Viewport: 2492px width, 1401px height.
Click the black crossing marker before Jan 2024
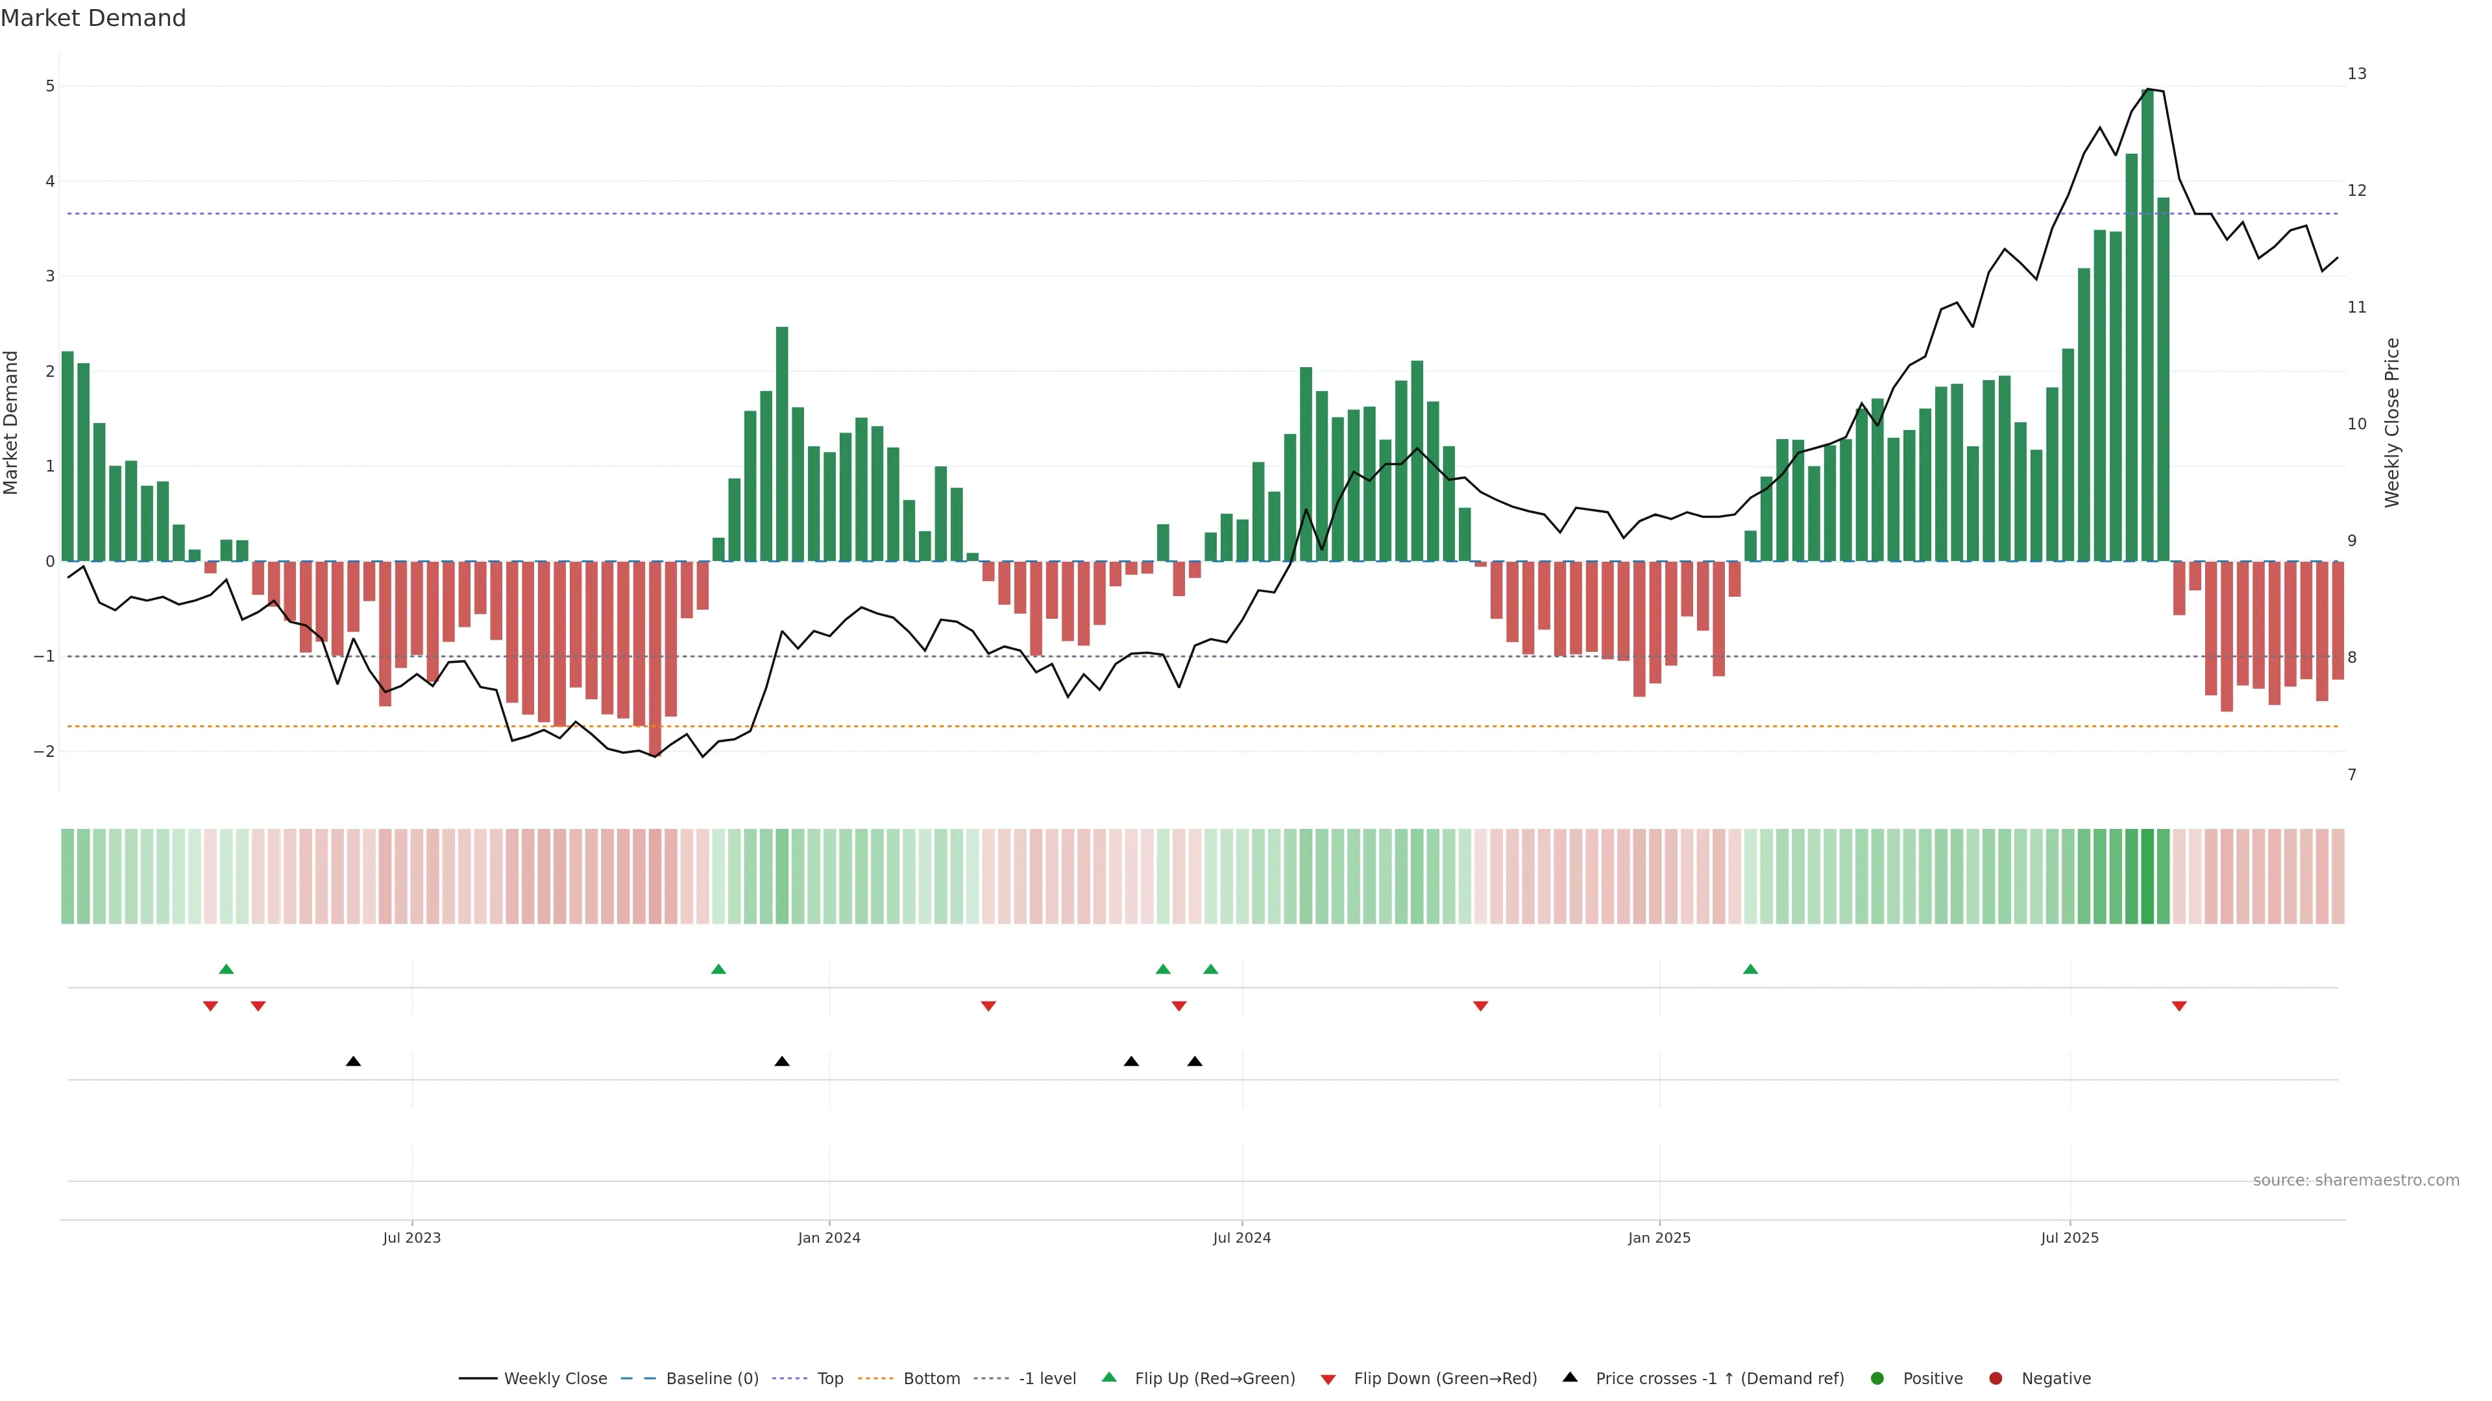(781, 1062)
